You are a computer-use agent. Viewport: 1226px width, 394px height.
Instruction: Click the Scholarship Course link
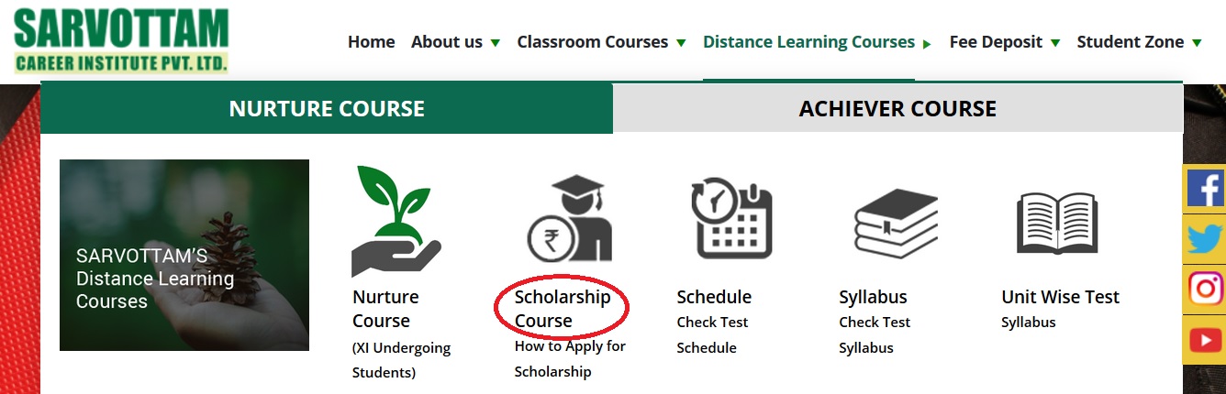pyautogui.click(x=562, y=309)
